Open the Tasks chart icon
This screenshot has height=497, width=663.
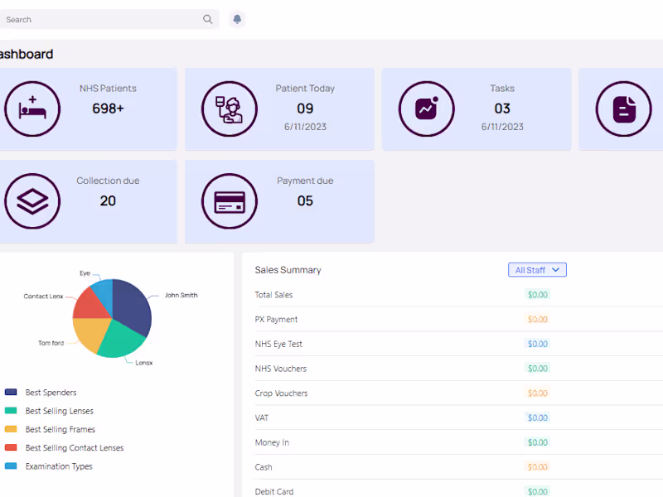tap(425, 109)
